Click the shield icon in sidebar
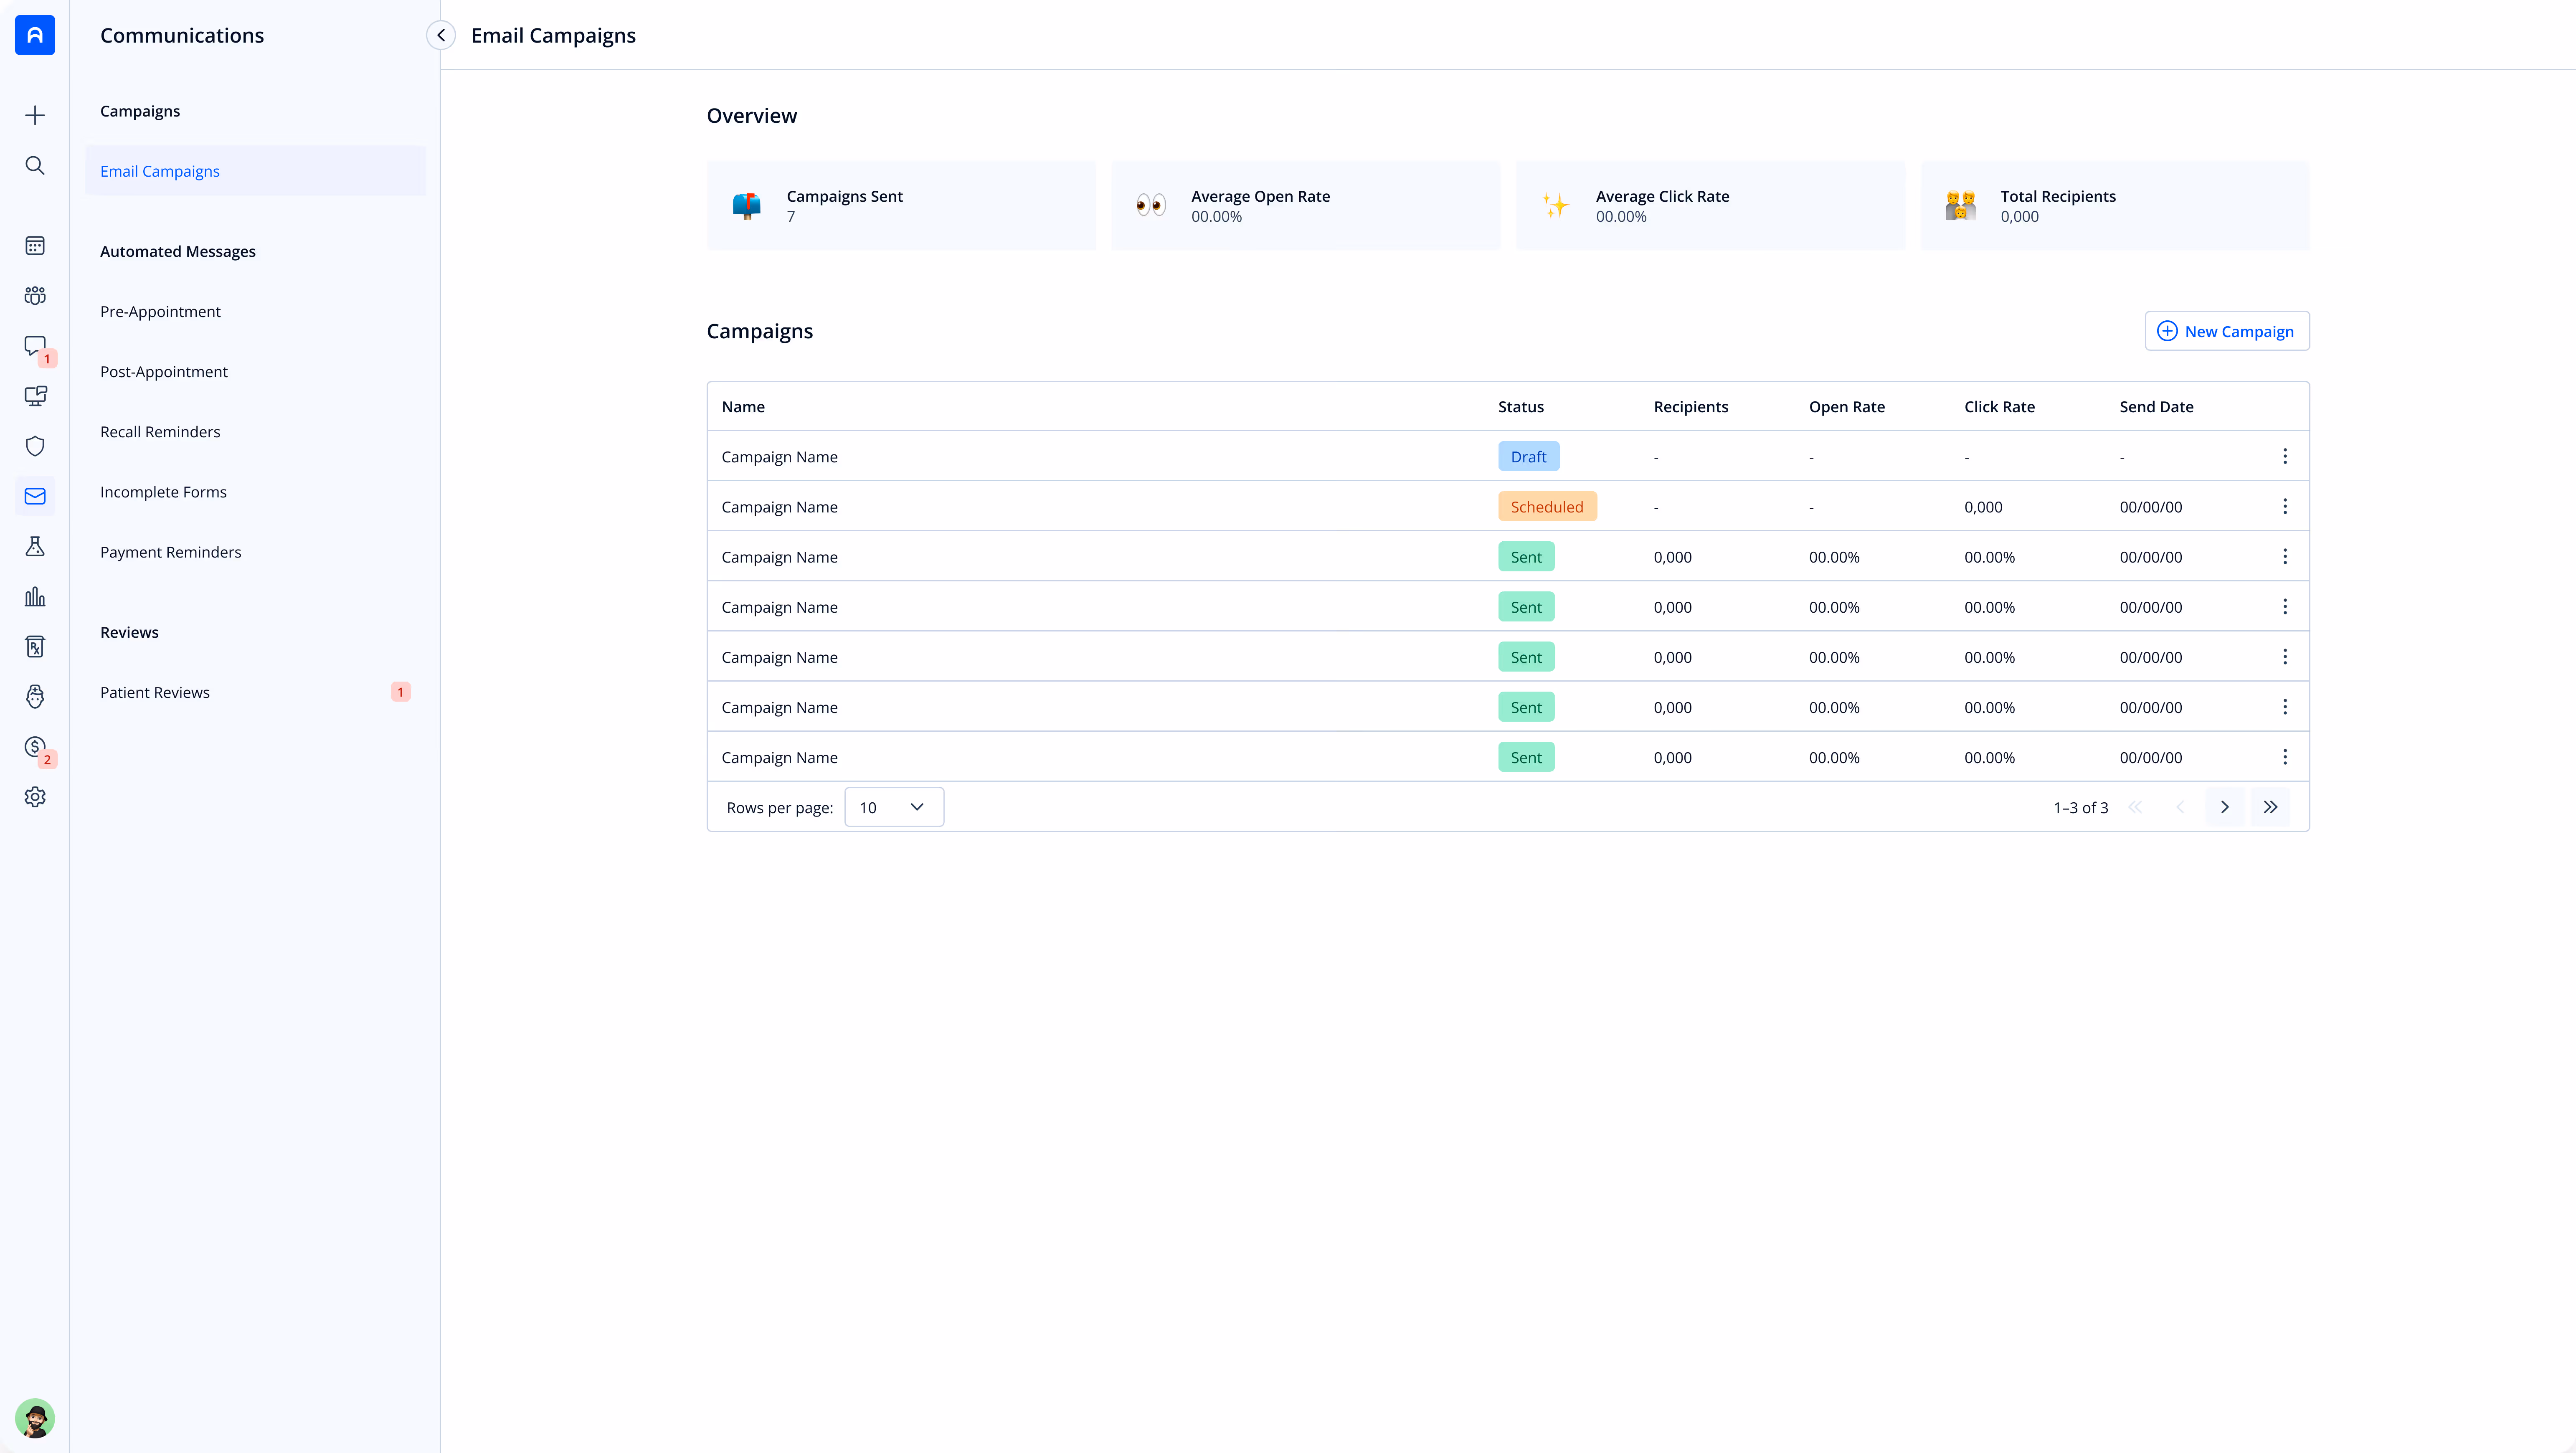This screenshot has height=1453, width=2576. pos(35,446)
